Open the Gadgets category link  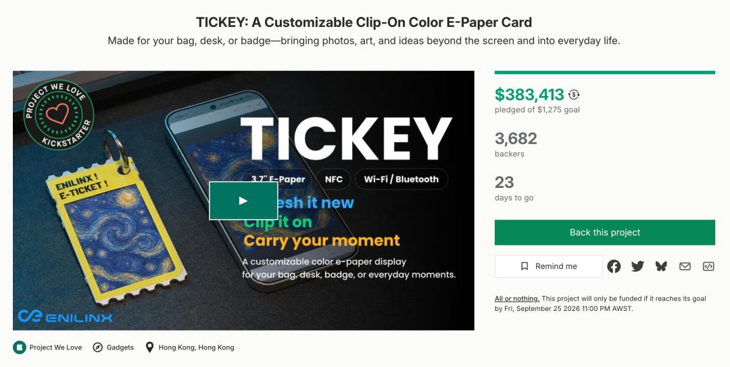tap(120, 347)
